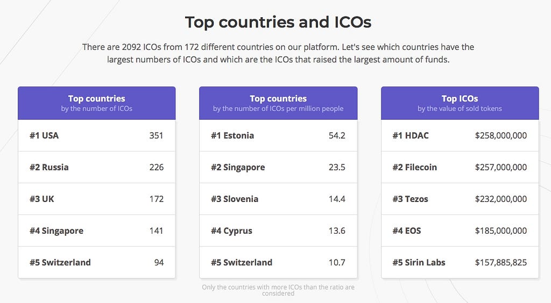Open the #4 EOS entry
The image size is (551, 303).
pos(460,230)
